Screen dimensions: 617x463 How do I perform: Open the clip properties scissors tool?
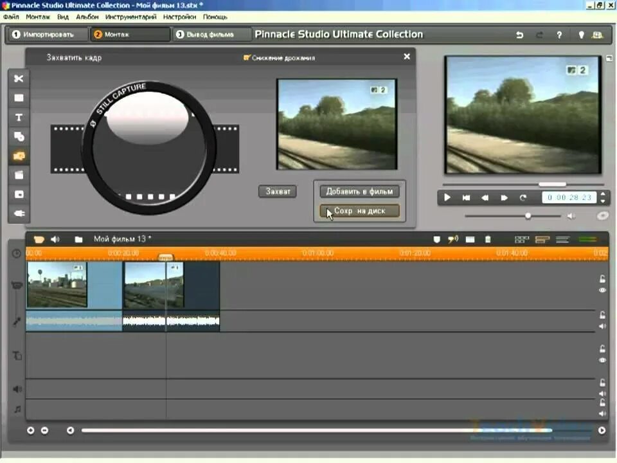tap(19, 78)
